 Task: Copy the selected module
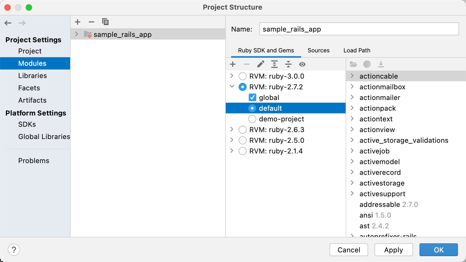(105, 22)
